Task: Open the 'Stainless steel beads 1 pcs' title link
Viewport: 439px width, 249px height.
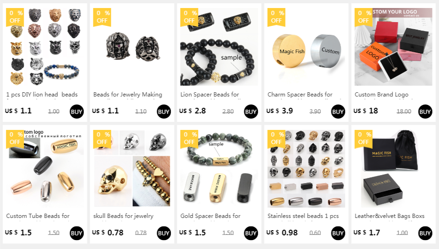Action: tap(303, 216)
